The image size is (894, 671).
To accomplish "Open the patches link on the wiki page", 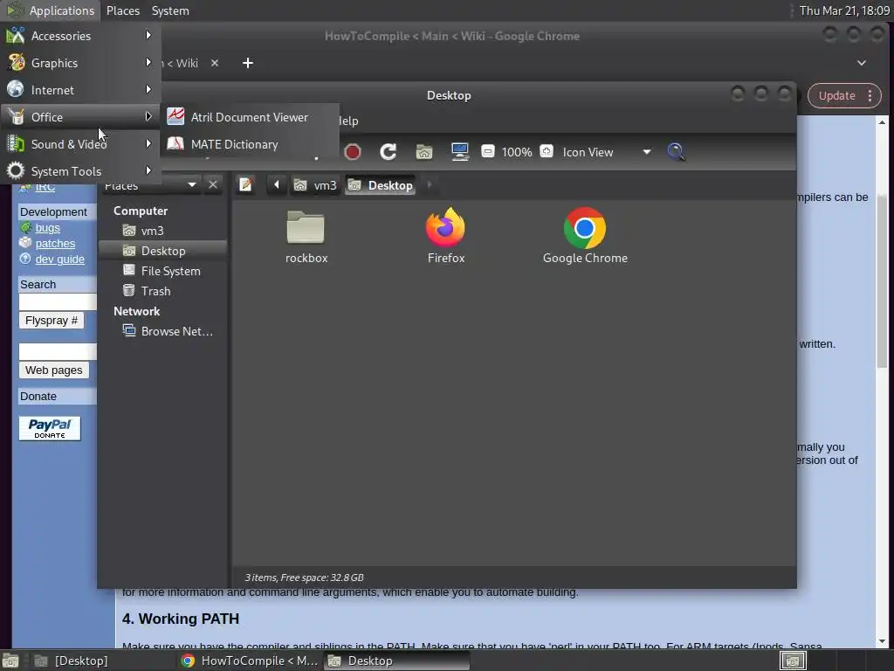I will click(55, 244).
